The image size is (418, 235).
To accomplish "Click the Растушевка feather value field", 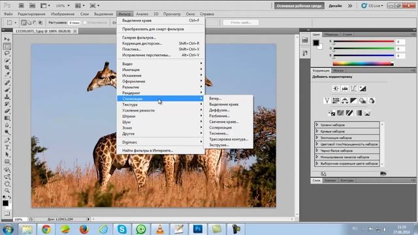I will tap(74, 23).
